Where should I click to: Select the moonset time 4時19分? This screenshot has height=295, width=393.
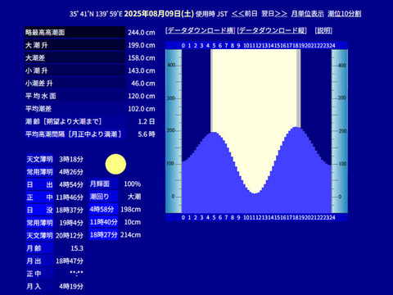pos(71,286)
